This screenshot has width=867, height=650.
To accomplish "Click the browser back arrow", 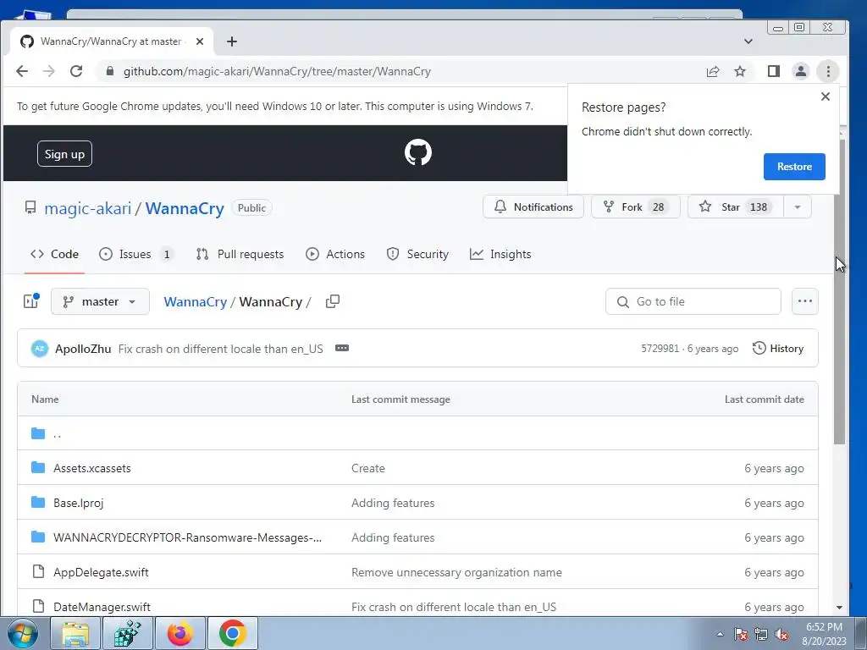I will (x=22, y=71).
